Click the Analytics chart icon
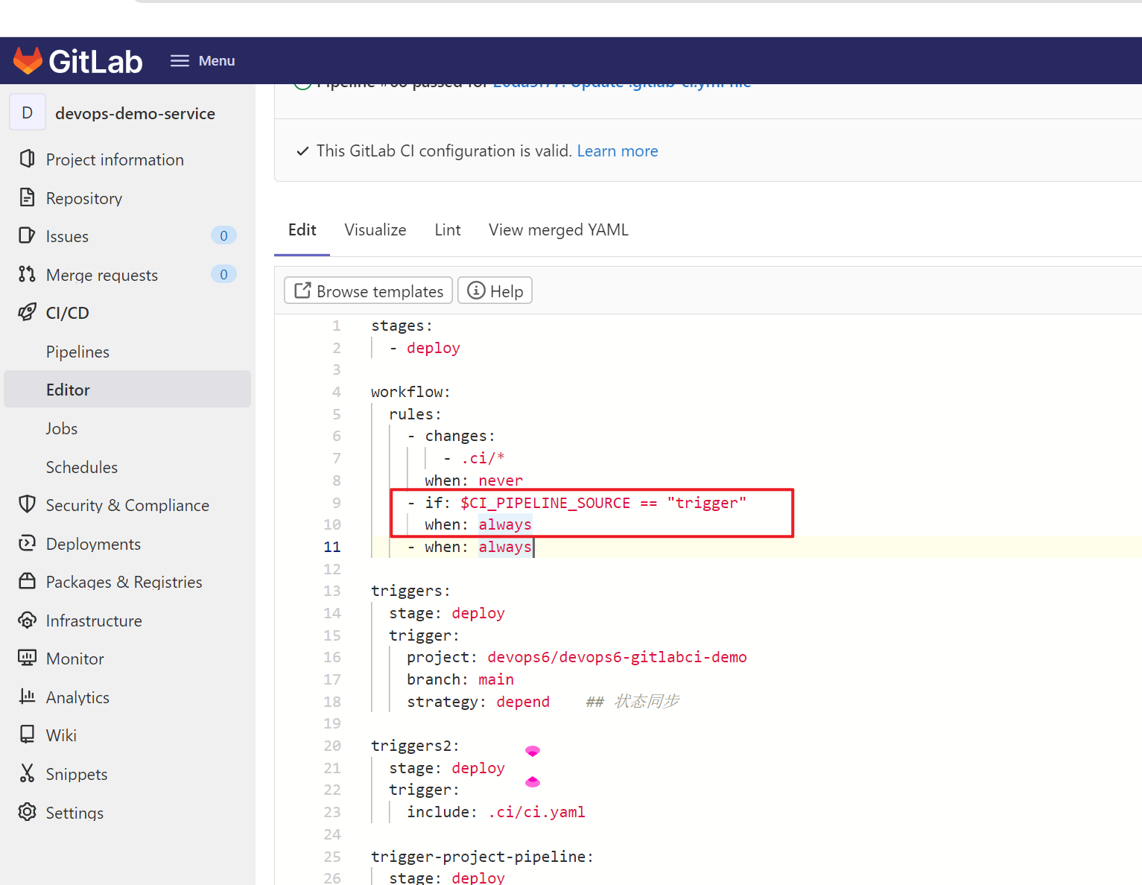The image size is (1142, 885). (28, 697)
